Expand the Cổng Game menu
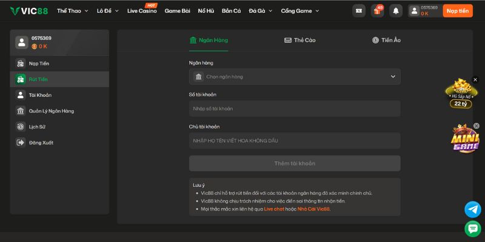This screenshot has width=485, height=242. coord(299,11)
